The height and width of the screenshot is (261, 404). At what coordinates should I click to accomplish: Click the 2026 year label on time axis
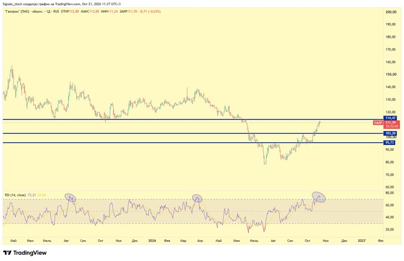(x=152, y=241)
